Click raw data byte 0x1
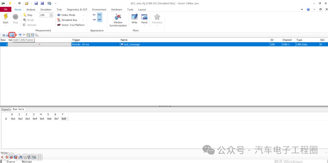 point(13,119)
